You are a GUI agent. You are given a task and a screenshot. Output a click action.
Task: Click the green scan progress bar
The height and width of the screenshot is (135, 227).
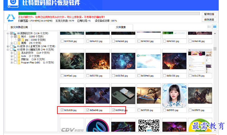click(x=27, y=13)
